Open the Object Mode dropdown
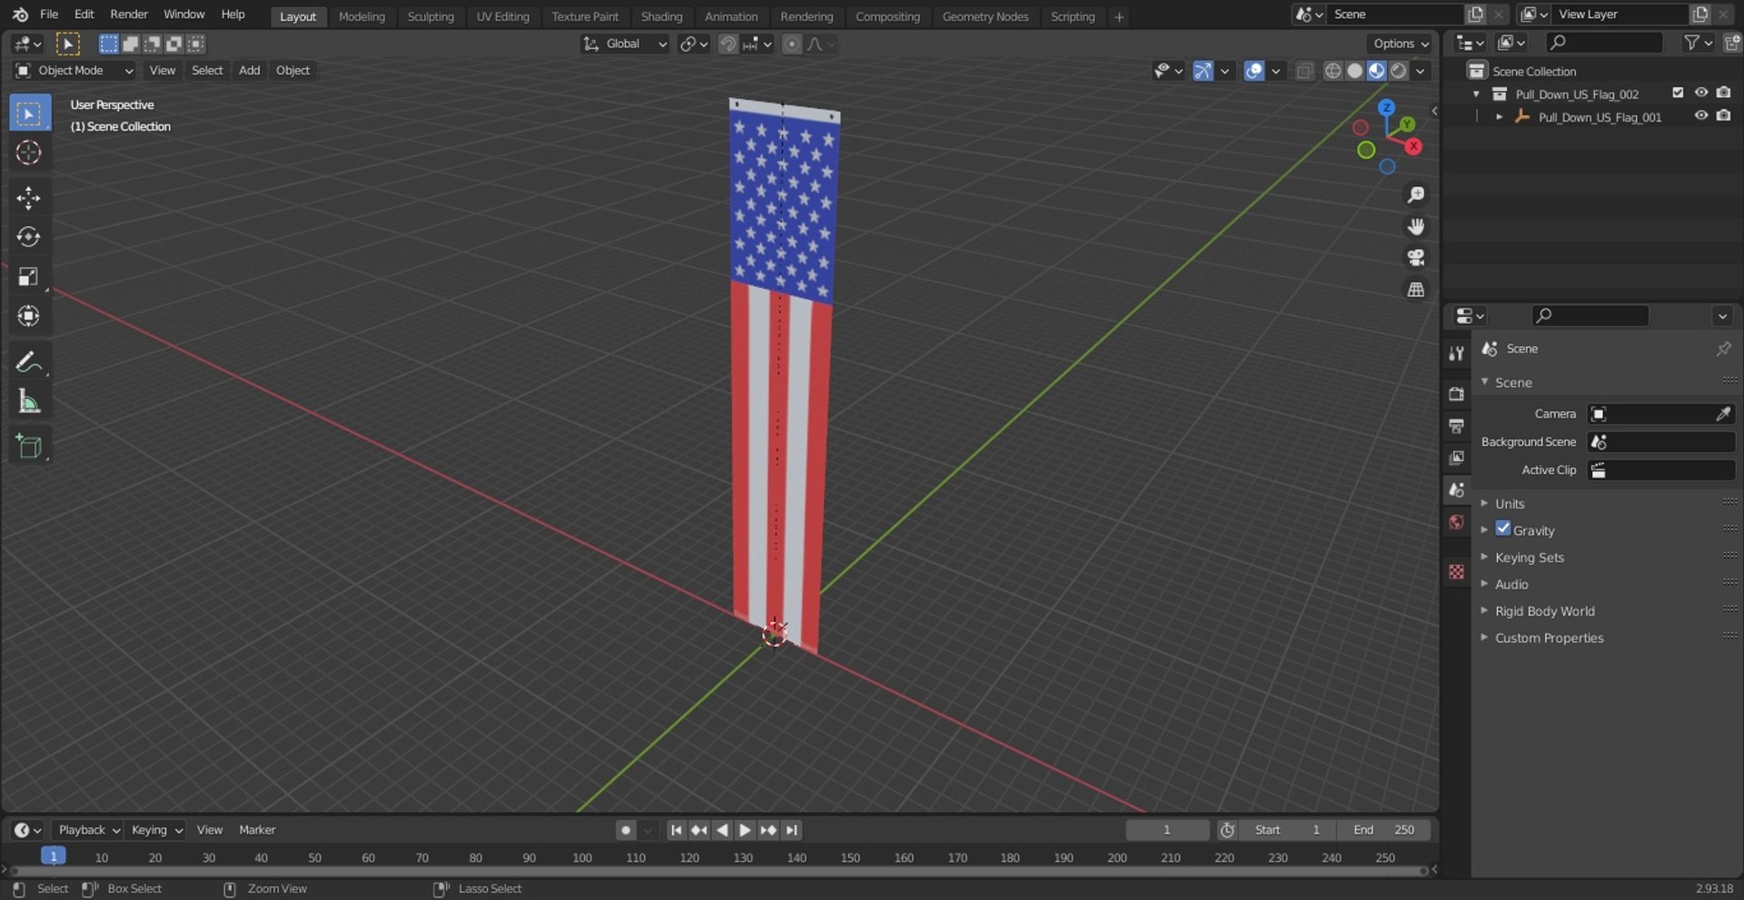This screenshot has width=1744, height=900. 74,71
